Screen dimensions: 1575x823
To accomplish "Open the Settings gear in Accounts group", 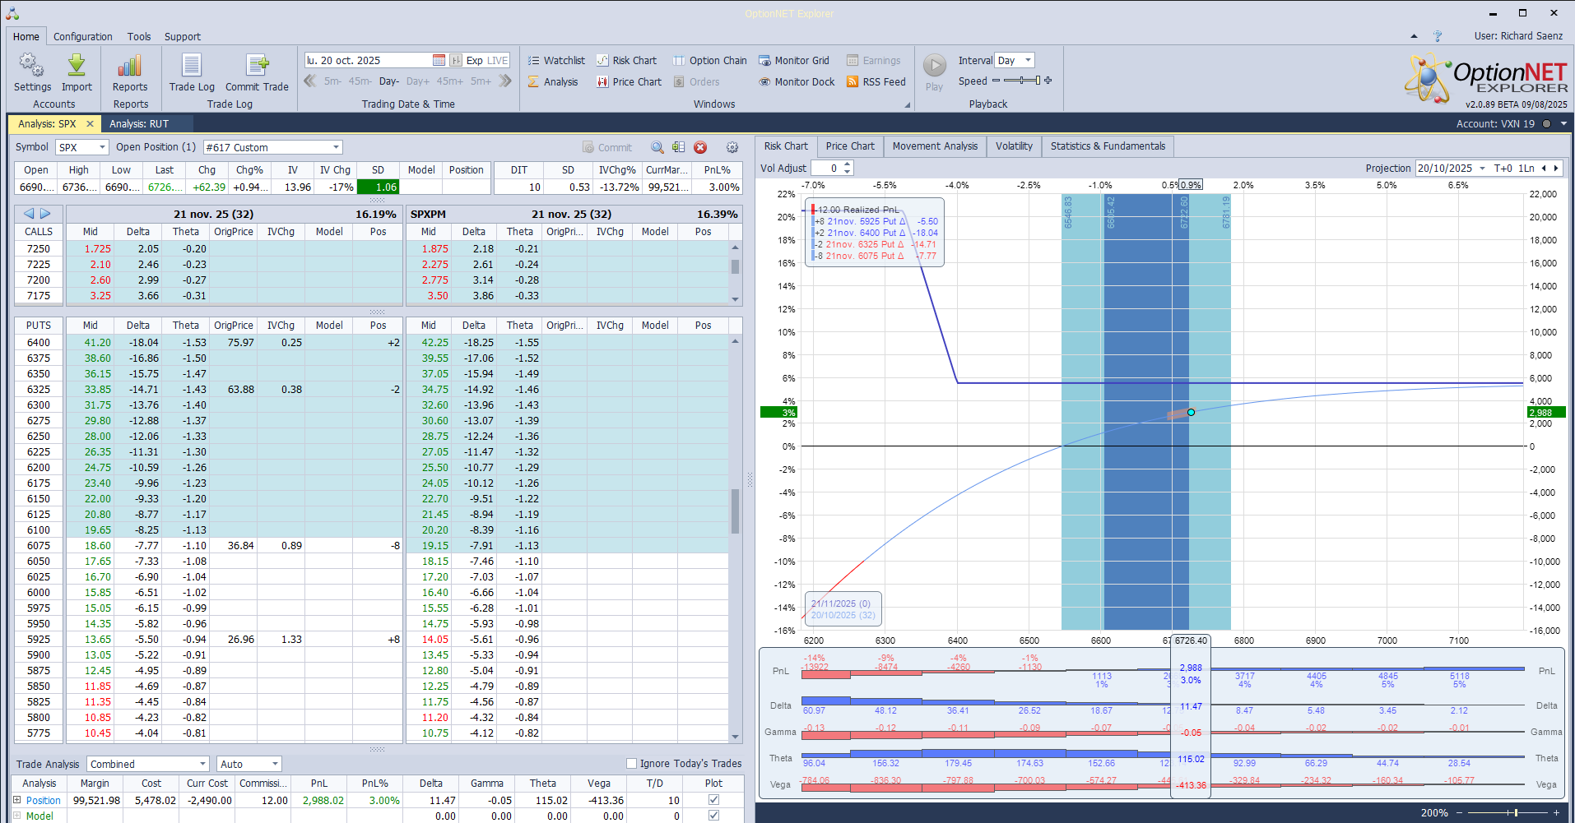I will coord(32,72).
